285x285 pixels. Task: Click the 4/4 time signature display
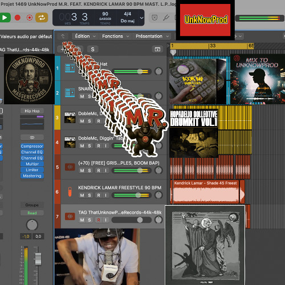coord(128,14)
